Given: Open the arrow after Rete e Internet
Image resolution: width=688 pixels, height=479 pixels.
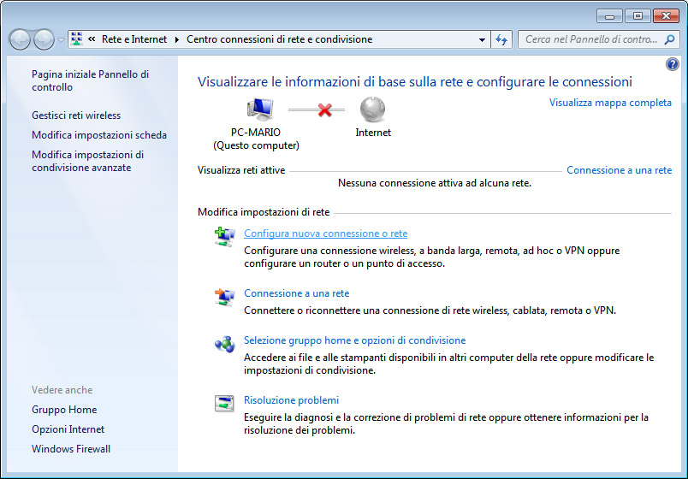Looking at the screenshot, I should pos(177,39).
